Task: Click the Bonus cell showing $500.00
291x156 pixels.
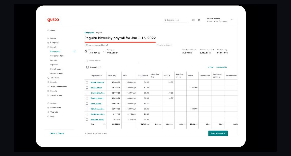Action: 193,88
